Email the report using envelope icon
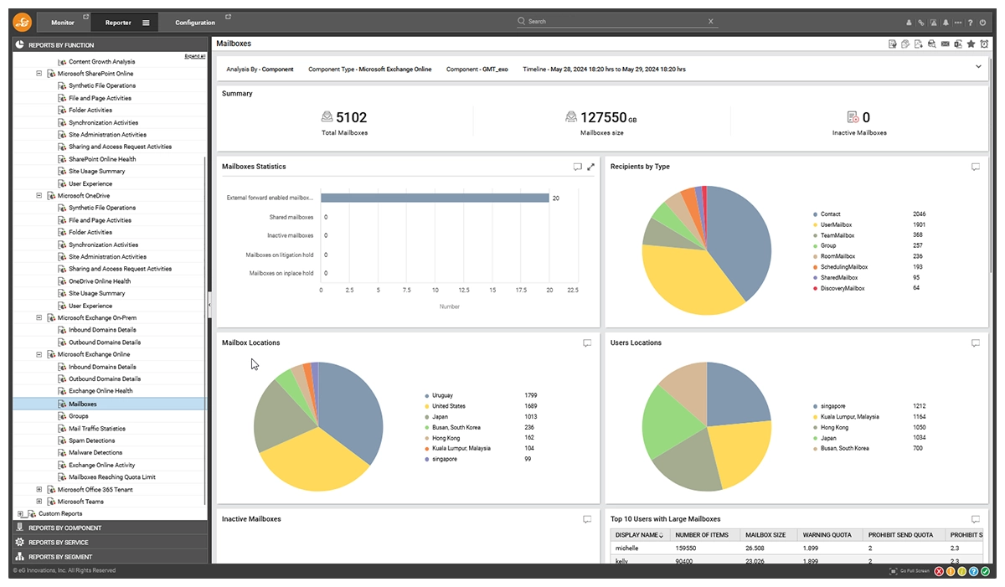The width and height of the screenshot is (1005, 587). 945,44
